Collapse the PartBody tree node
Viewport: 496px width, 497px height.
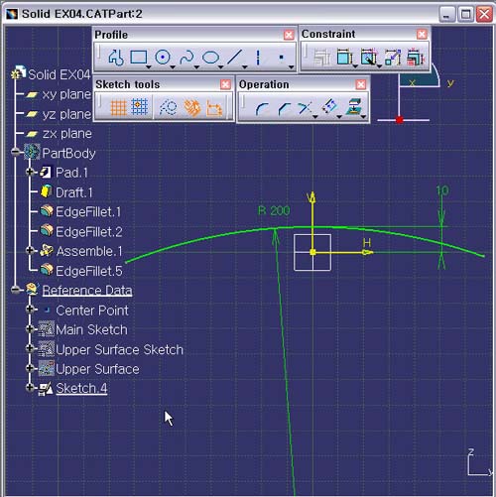click(x=15, y=152)
